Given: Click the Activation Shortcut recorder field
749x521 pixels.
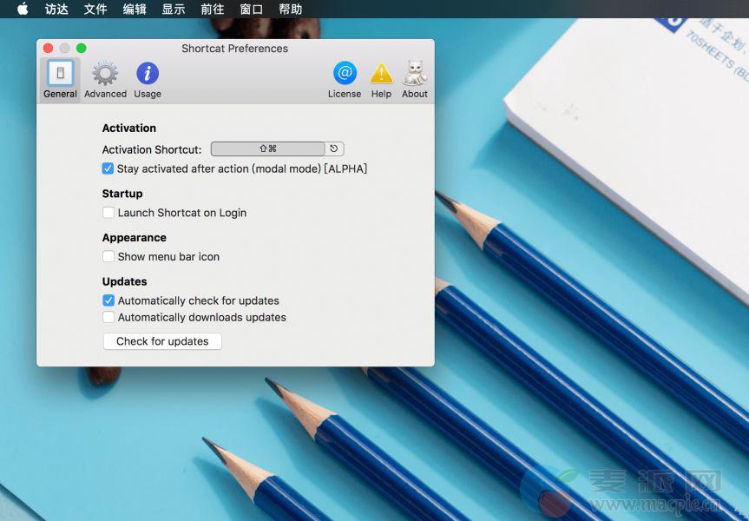Looking at the screenshot, I should coord(267,149).
